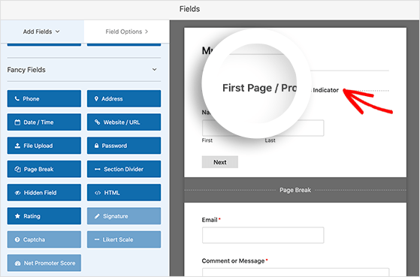The width and height of the screenshot is (420, 277).
Task: Add a Hidden Field to form
Action: tap(44, 192)
